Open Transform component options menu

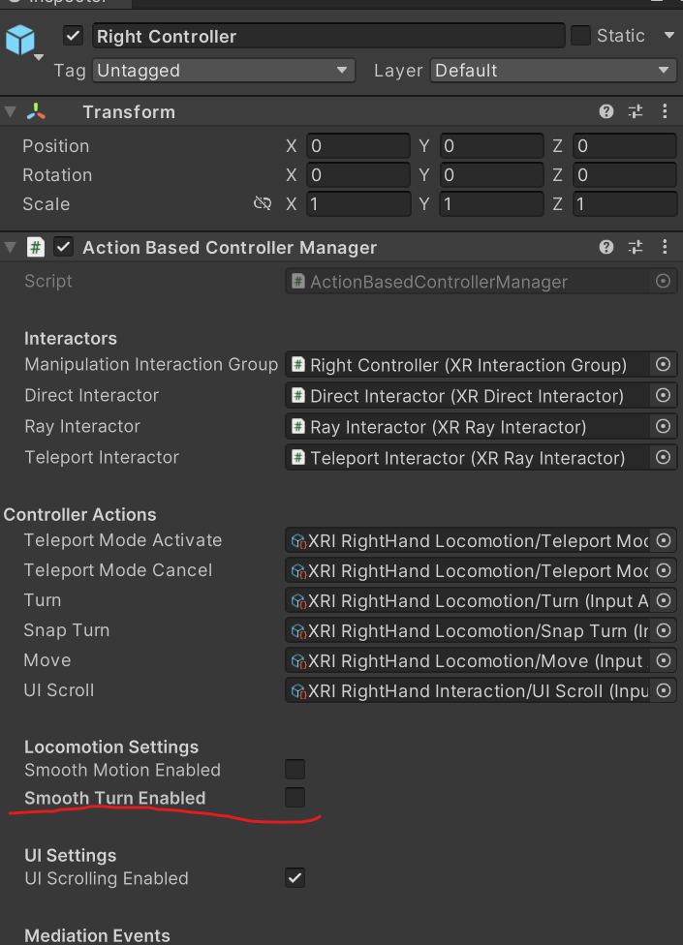click(x=665, y=112)
